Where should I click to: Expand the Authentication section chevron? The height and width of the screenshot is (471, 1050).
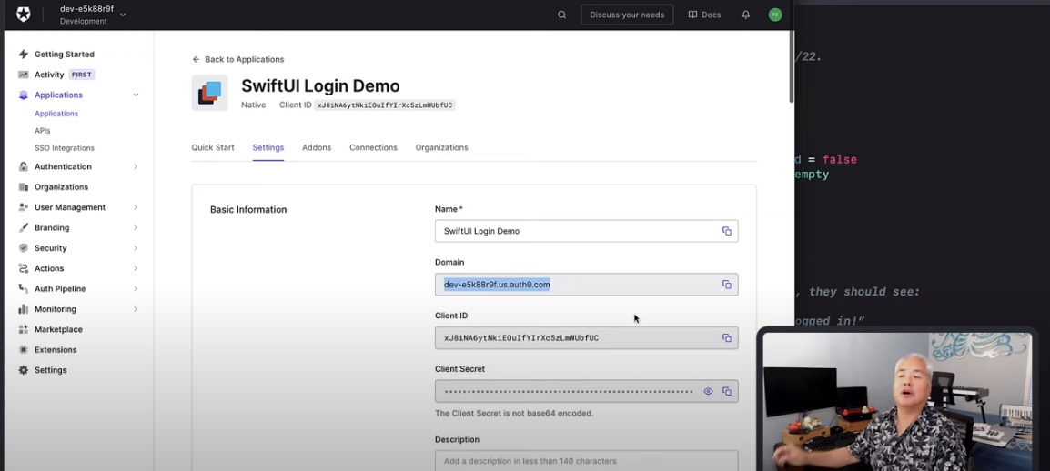(136, 166)
